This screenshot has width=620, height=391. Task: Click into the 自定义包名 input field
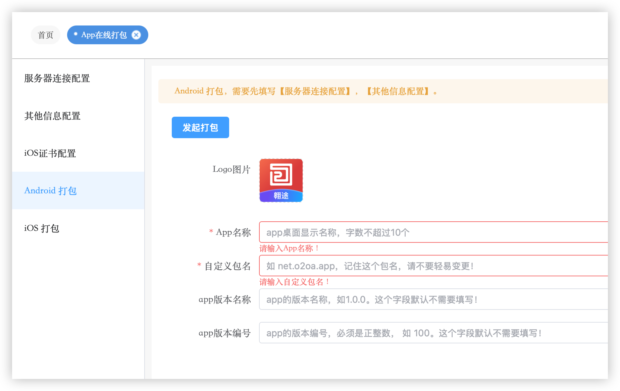pyautogui.click(x=433, y=266)
